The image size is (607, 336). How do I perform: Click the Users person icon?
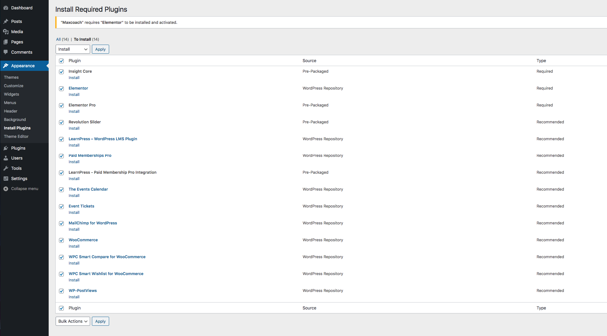(x=6, y=158)
